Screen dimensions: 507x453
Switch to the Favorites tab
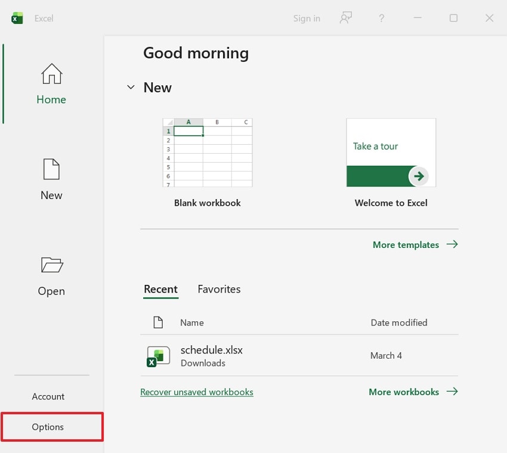(219, 289)
